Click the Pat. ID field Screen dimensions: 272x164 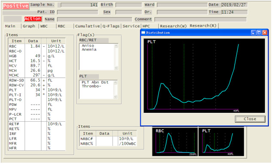click(78, 12)
